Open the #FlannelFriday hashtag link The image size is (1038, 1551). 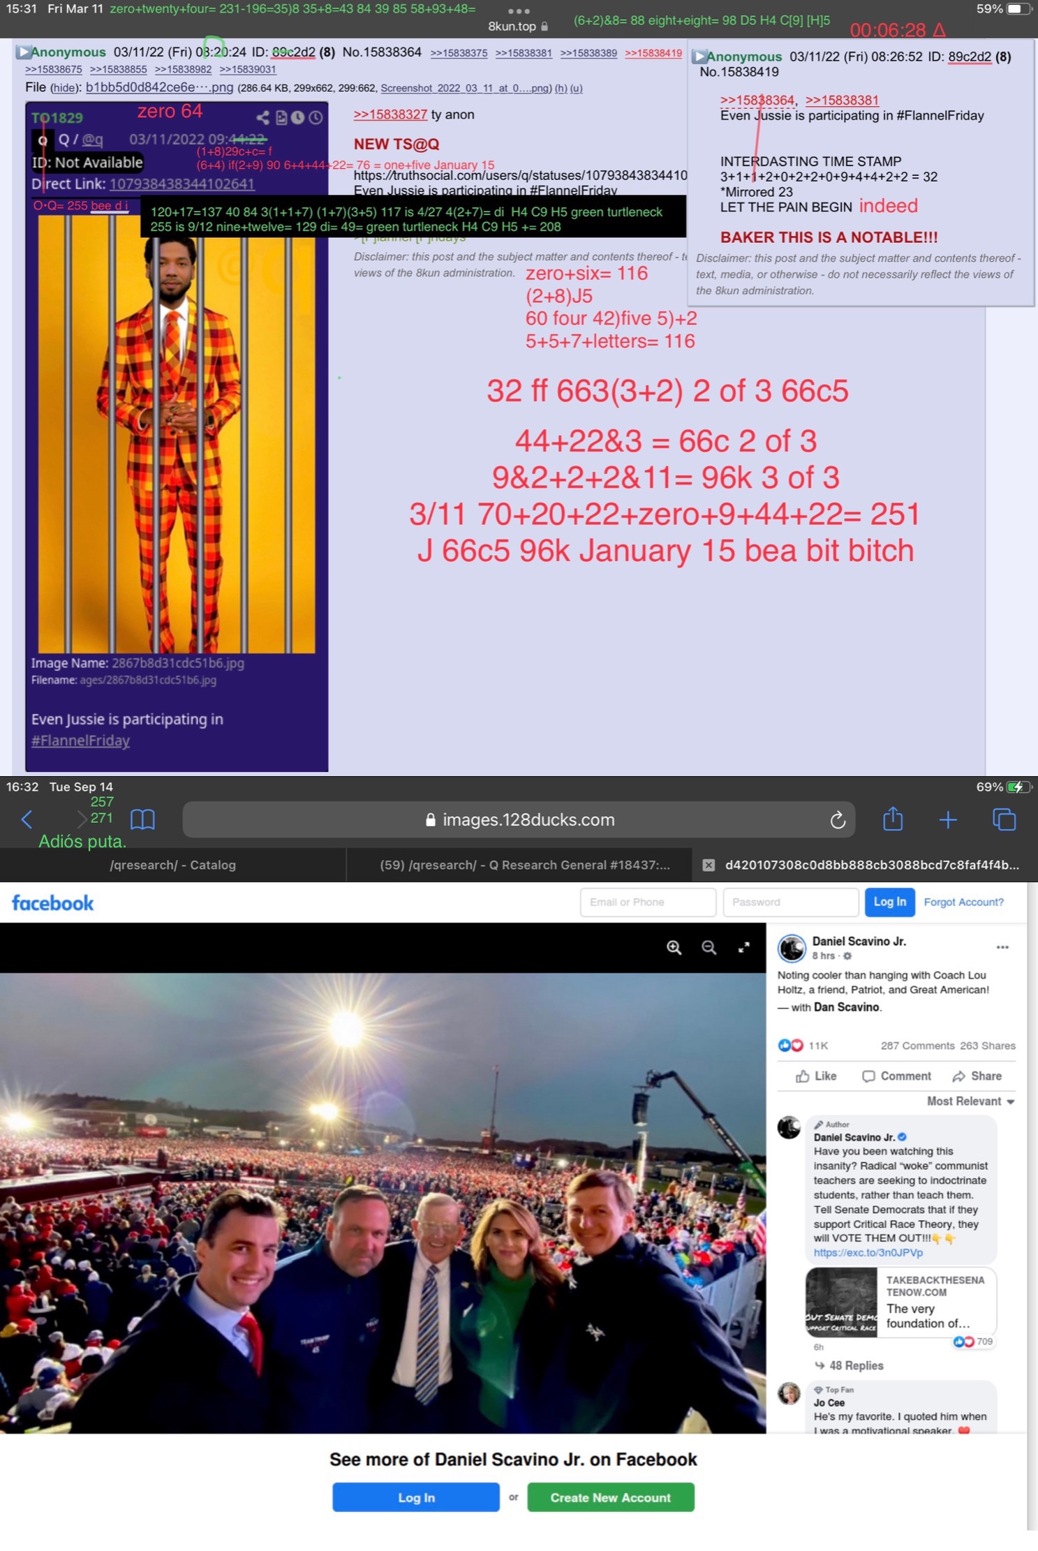tap(80, 740)
